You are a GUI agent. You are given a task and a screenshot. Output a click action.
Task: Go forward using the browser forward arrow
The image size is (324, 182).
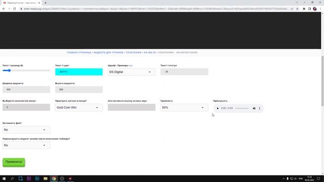(9, 9)
